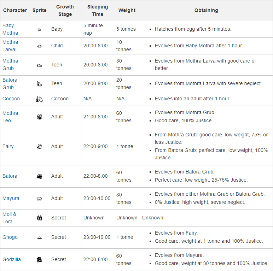This screenshot has width=273, height=271.
Task: Click the Fairy sprite image
Action: tap(39, 147)
